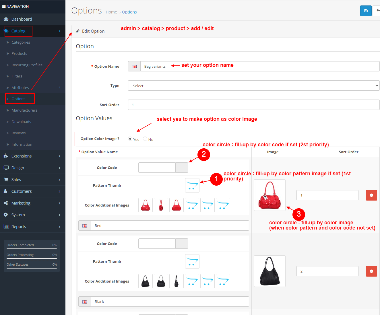
Task: Click the red handbag image thumbnail
Action: (x=270, y=195)
